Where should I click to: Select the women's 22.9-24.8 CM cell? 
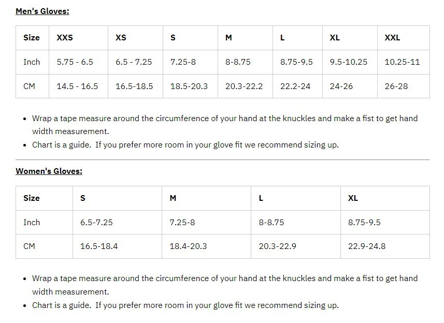pyautogui.click(x=367, y=246)
